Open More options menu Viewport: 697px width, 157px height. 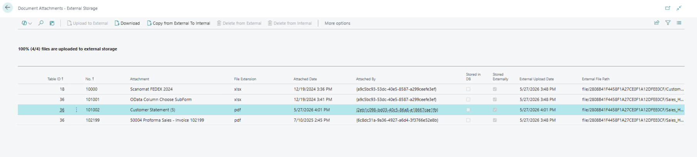[337, 23]
